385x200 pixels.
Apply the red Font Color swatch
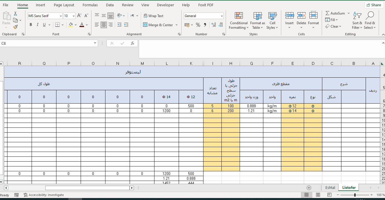[82, 25]
